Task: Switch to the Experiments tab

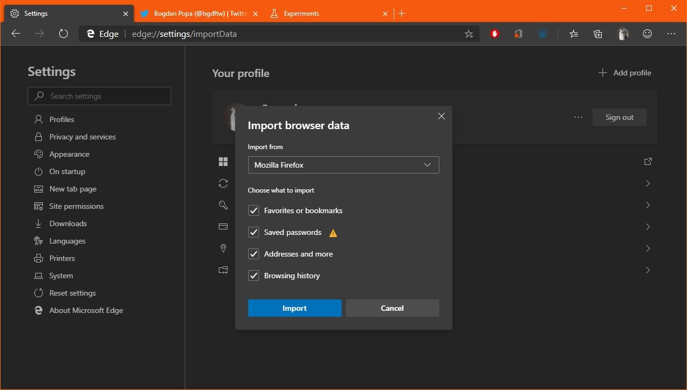Action: tap(329, 14)
